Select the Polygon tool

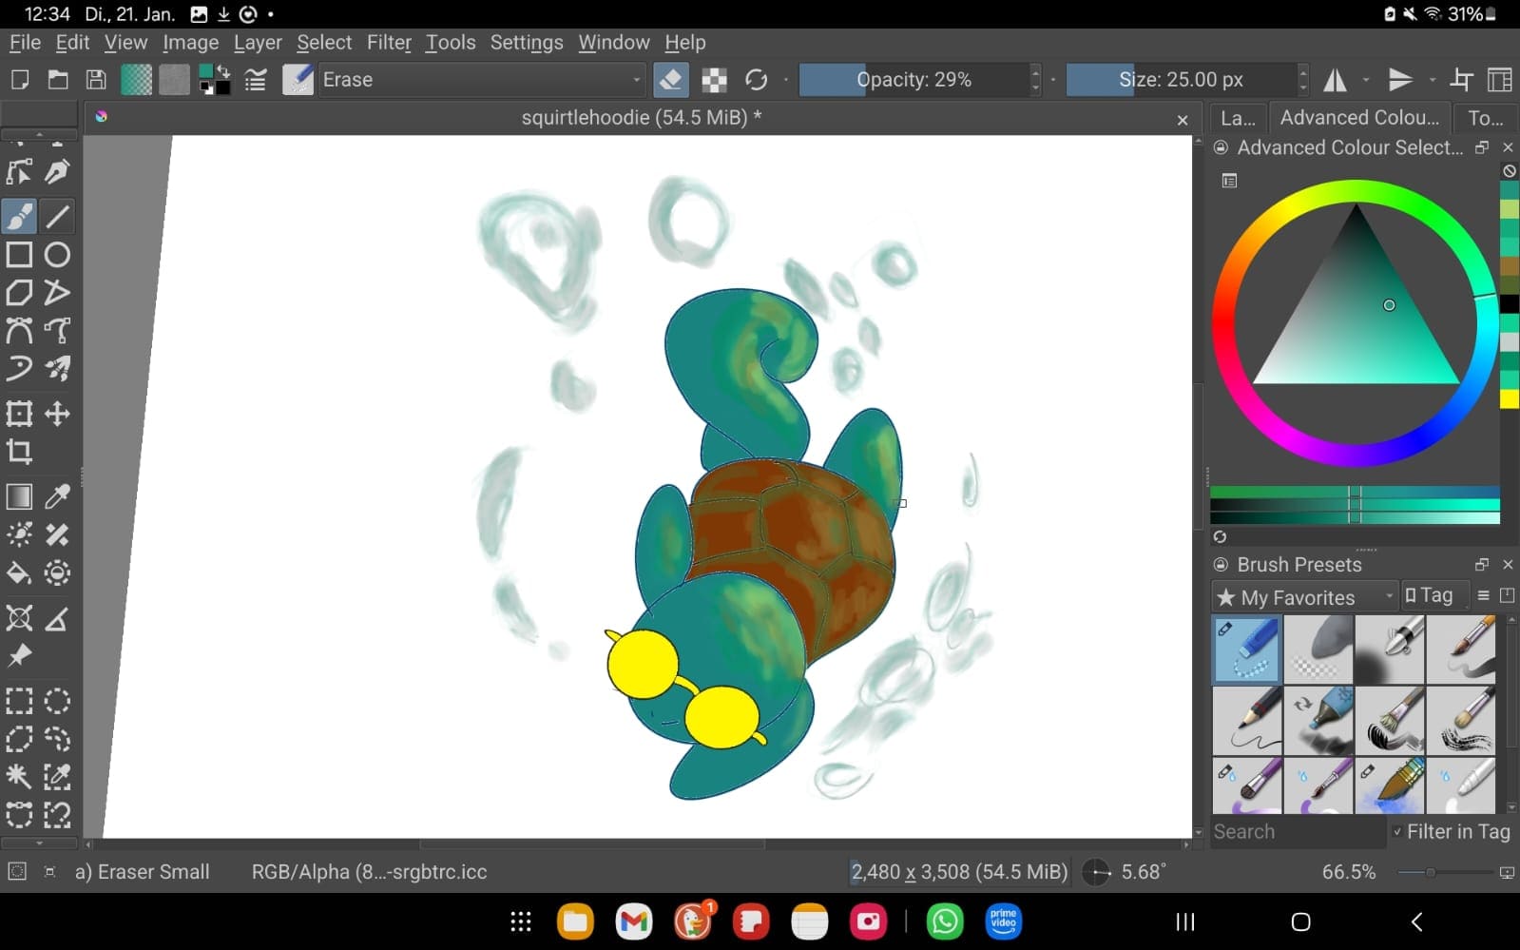(x=19, y=293)
